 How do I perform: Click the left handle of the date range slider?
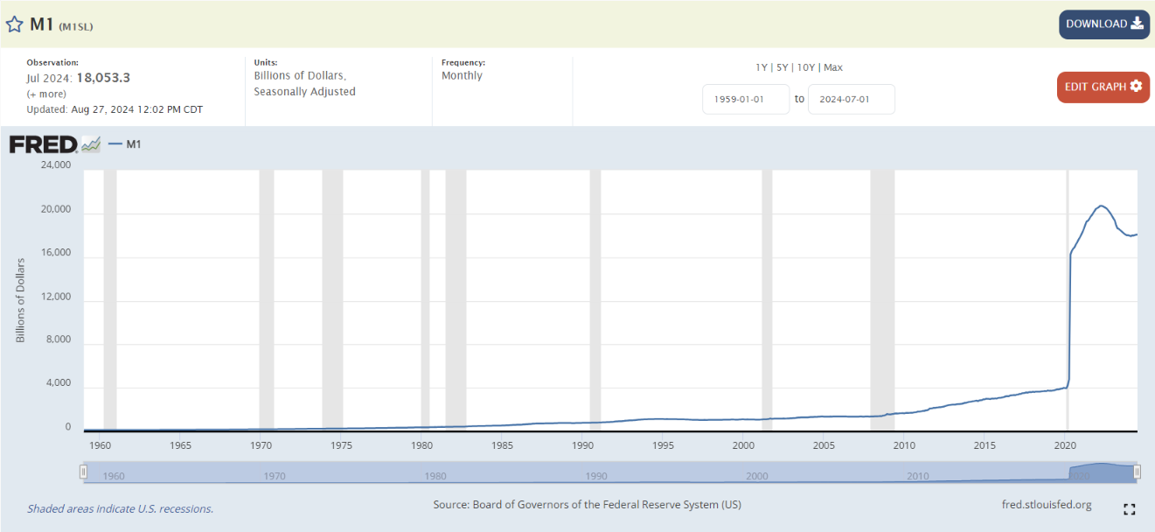point(84,472)
